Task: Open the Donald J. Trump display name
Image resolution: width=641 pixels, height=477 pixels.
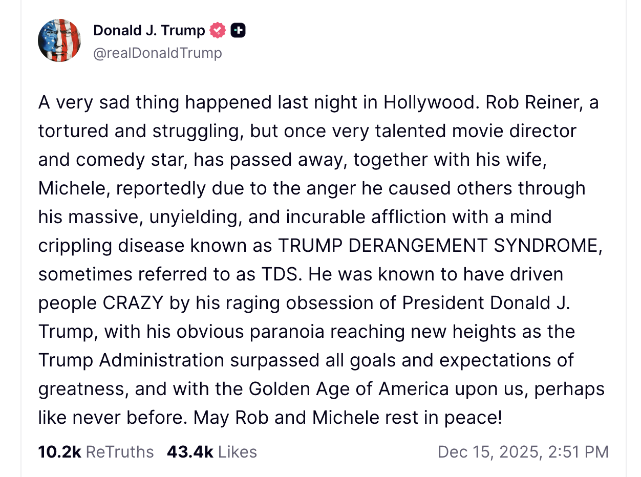Action: coord(148,31)
